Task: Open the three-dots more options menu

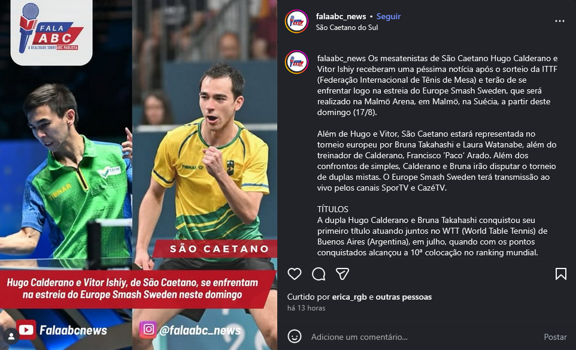Action: 559,22
